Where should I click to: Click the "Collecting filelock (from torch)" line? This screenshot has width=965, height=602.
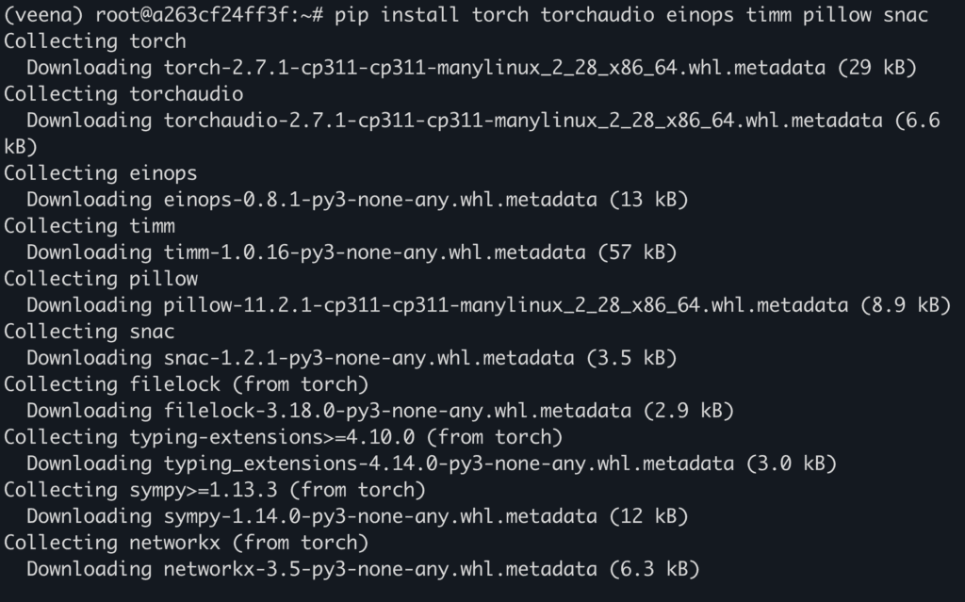186,384
